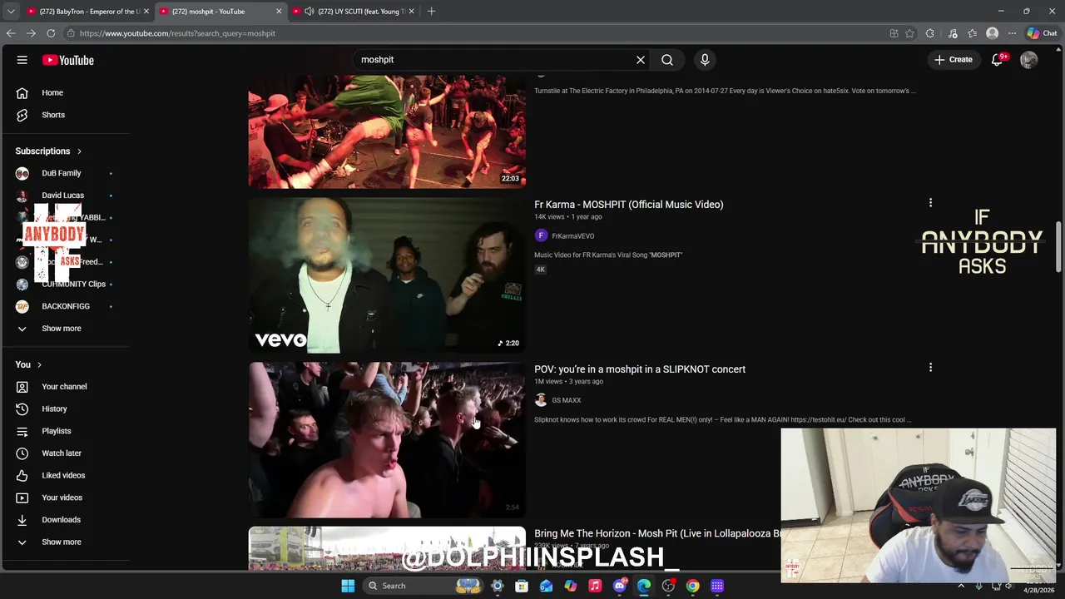Start voice search with microphone
The image size is (1065, 599).
pyautogui.click(x=705, y=60)
